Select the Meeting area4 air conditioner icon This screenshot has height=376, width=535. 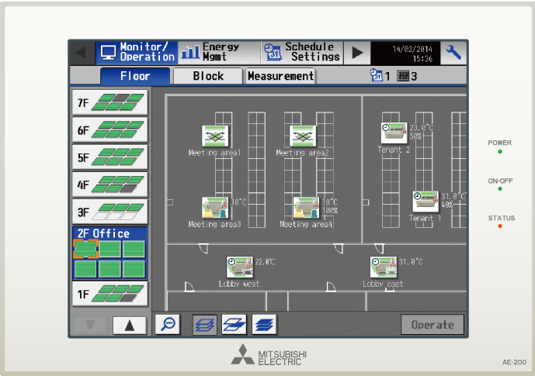[x=307, y=208]
